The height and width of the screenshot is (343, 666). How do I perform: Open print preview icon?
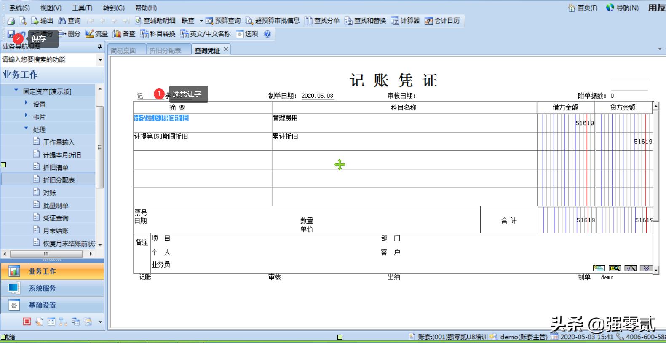coord(23,21)
